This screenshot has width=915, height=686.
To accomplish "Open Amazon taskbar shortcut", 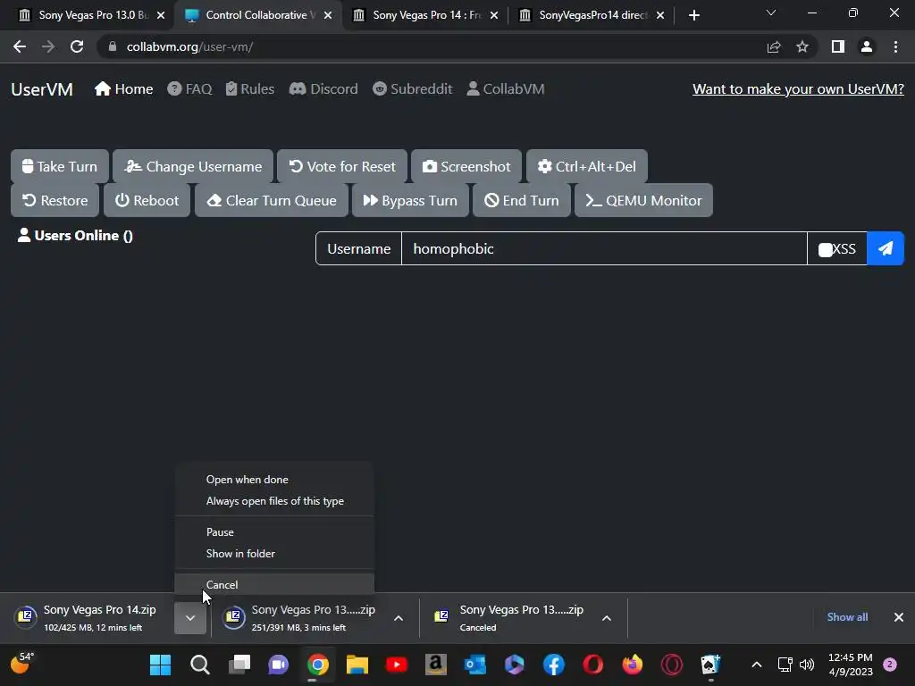I will 436,665.
